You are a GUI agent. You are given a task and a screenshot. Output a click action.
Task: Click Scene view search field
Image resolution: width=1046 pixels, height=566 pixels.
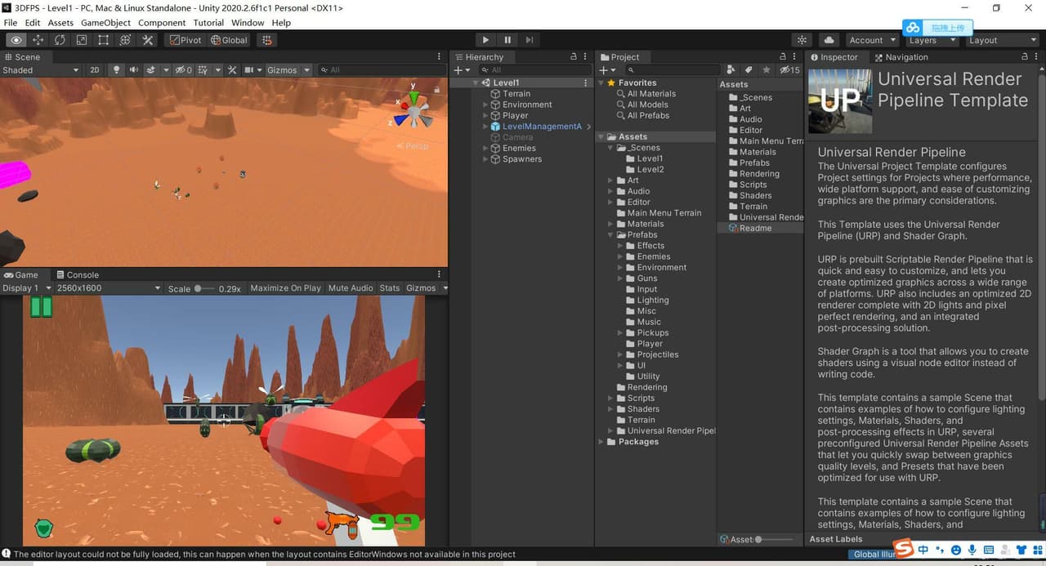[x=382, y=70]
